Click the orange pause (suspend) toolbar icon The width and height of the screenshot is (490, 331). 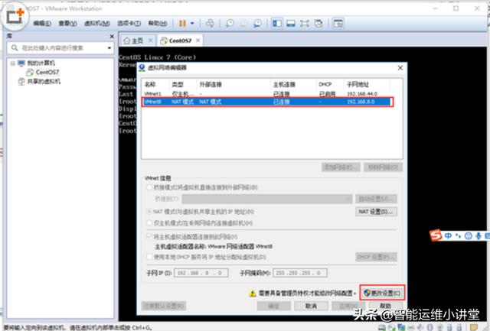(x=182, y=24)
